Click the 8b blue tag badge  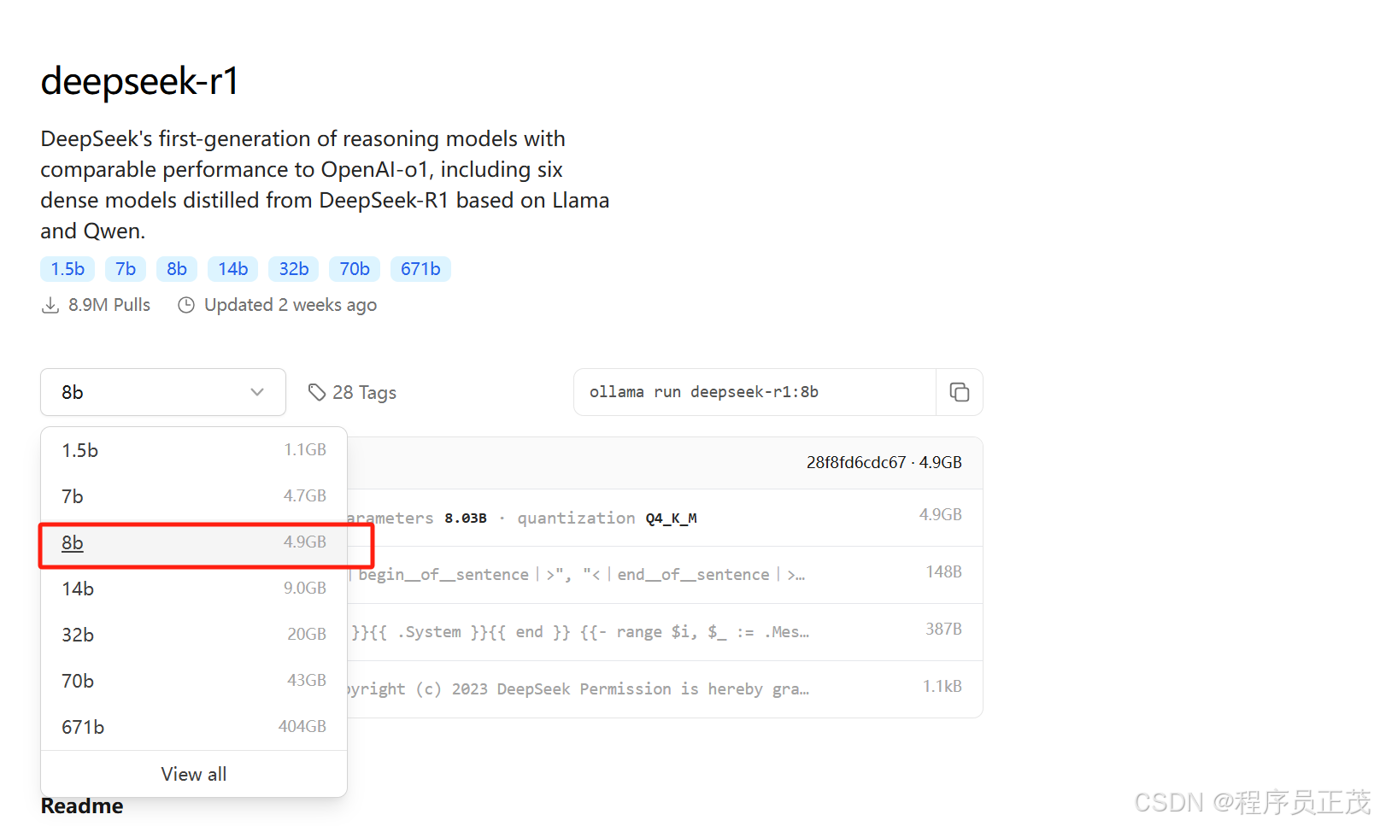[x=177, y=269]
